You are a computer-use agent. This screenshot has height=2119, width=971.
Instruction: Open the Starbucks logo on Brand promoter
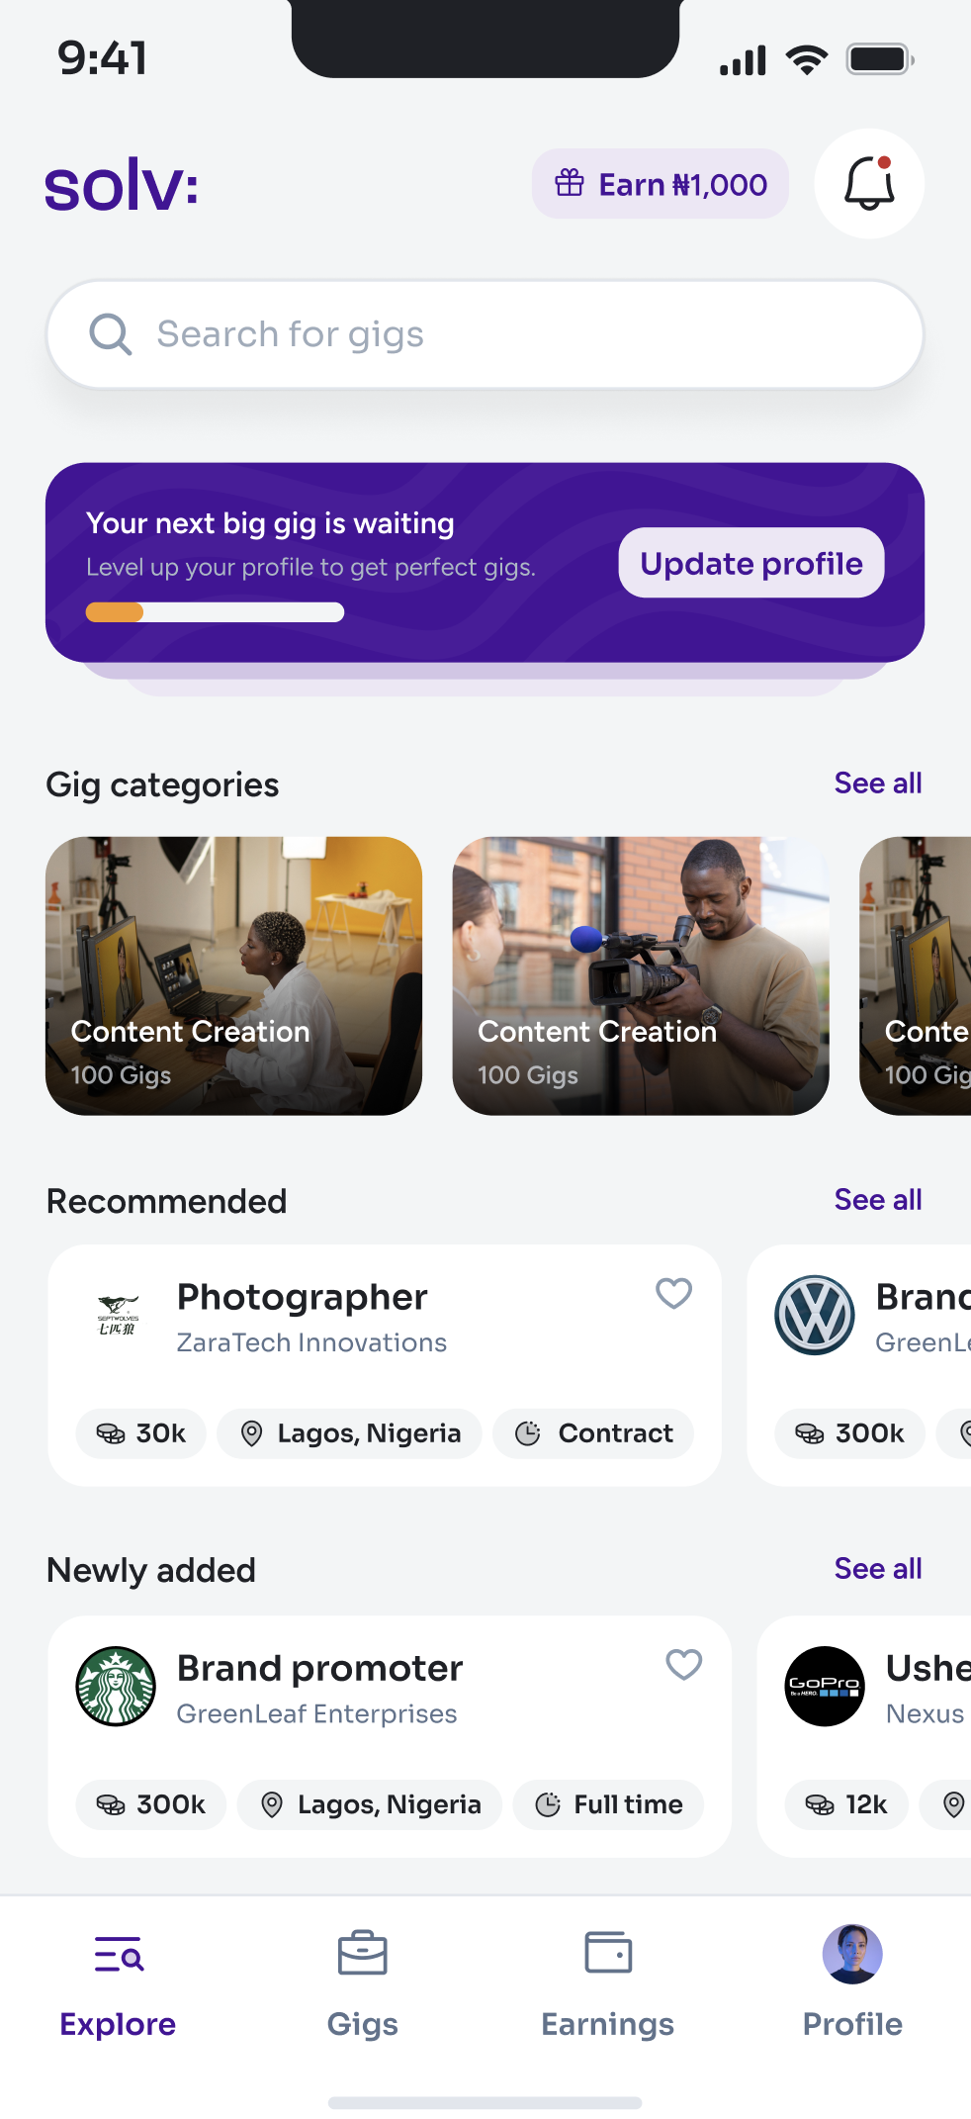point(116,1687)
